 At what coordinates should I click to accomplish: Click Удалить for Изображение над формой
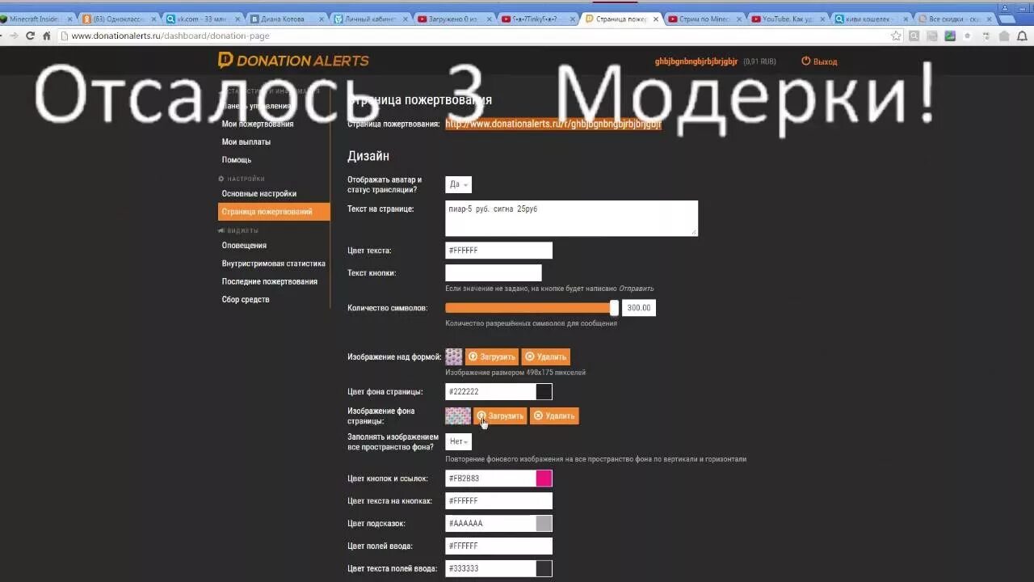point(545,356)
